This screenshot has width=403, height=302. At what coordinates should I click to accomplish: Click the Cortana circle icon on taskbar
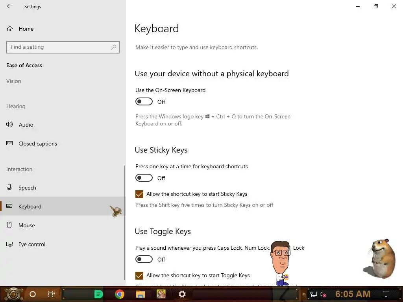coord(33,294)
